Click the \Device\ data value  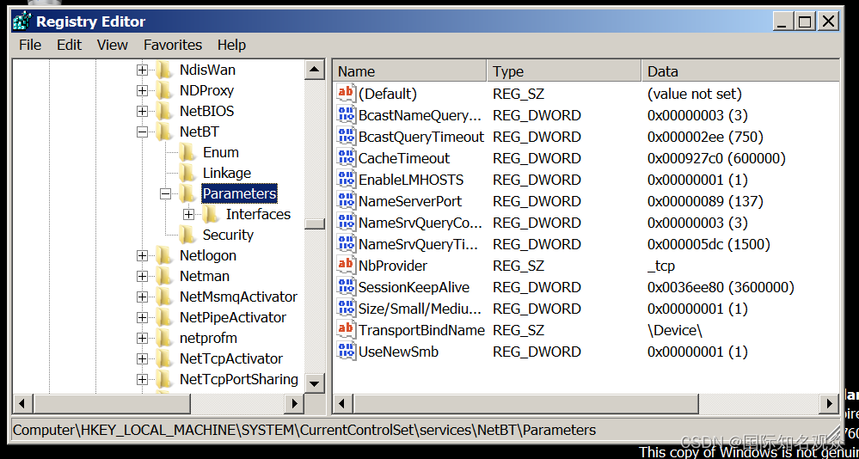[x=675, y=330]
